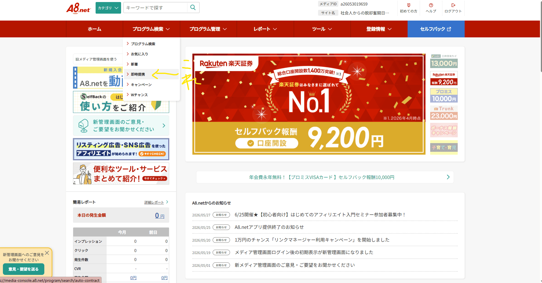This screenshot has width=542, height=283.
Task: Expand the レポート nav menu
Action: pos(265,29)
